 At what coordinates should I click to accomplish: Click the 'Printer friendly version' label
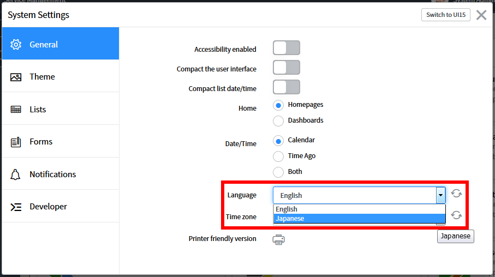[x=222, y=239]
